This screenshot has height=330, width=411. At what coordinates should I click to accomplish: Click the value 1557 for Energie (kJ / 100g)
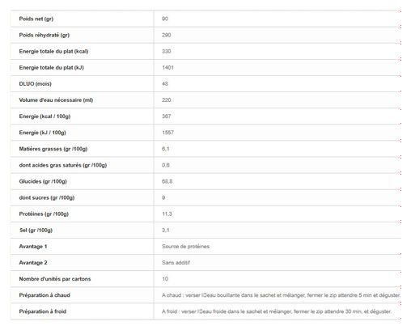click(x=167, y=133)
